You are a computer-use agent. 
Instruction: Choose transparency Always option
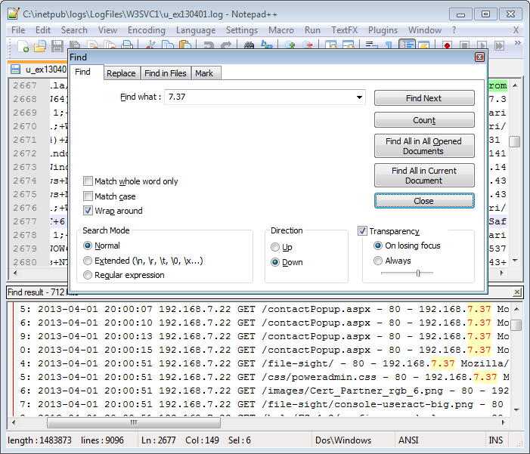click(378, 261)
